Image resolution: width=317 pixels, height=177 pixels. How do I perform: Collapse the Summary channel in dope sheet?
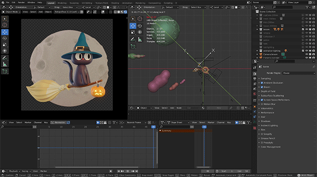pyautogui.click(x=160, y=131)
